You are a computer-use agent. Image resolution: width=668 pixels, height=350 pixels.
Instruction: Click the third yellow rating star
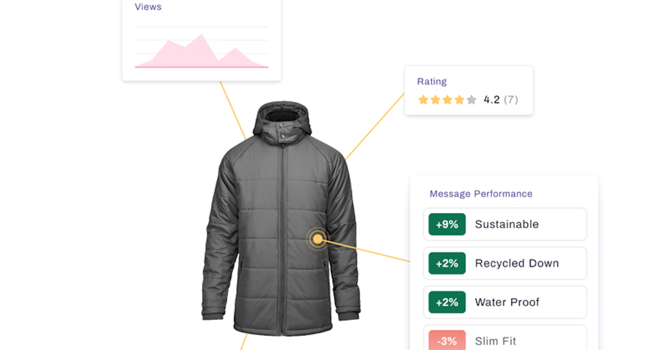[447, 100]
